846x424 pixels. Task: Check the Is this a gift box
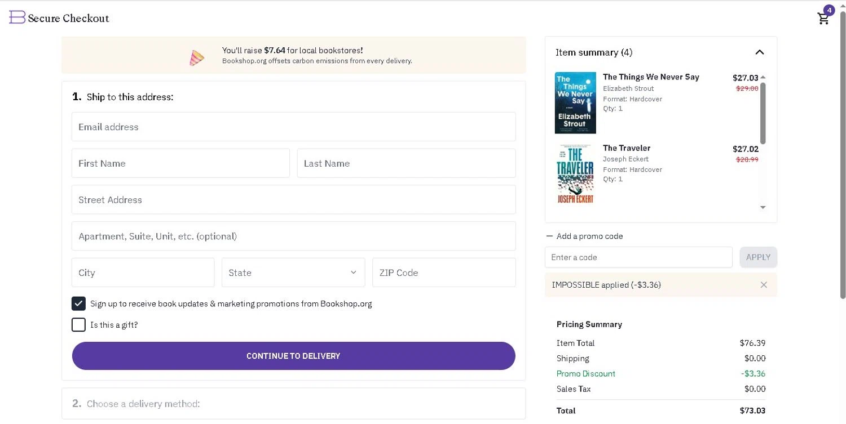(78, 325)
